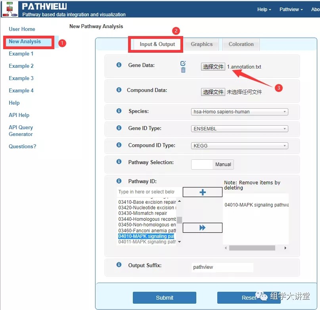Image resolution: width=320 pixels, height=310 pixels.
Task: Switch to the Input & Output tab
Action: point(157,44)
